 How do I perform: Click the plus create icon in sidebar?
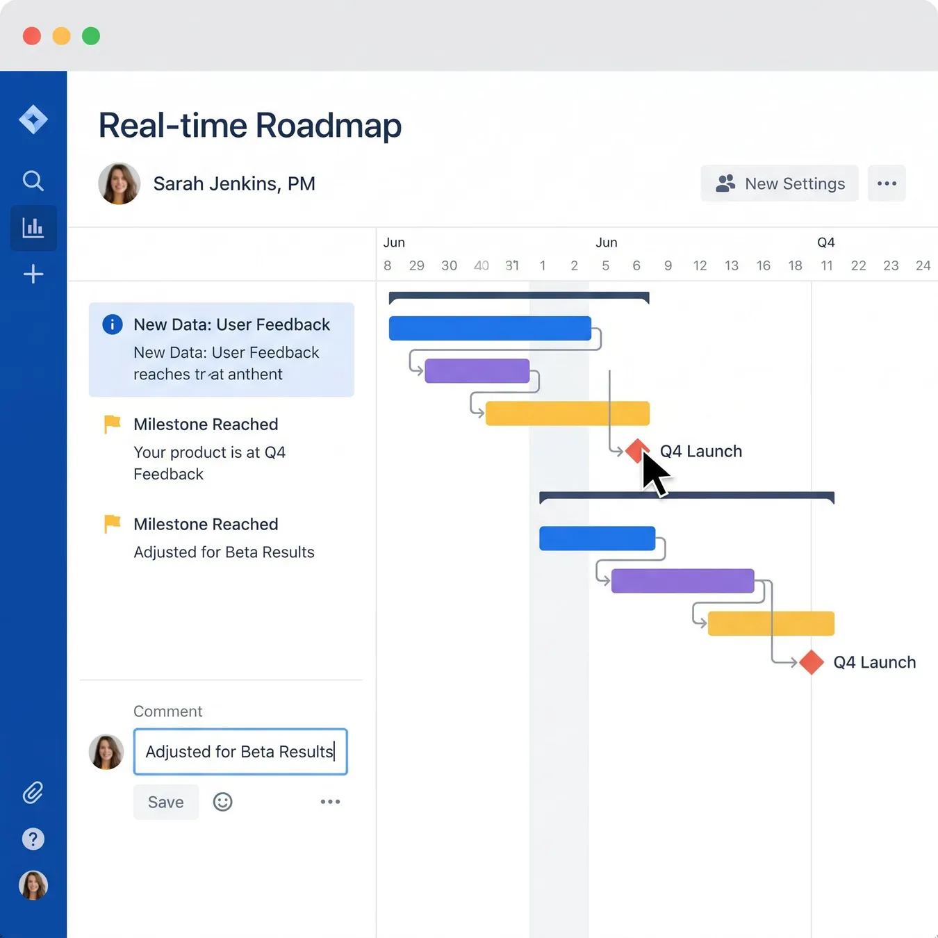tap(33, 274)
